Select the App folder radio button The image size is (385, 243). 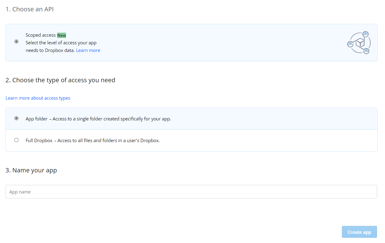point(17,118)
